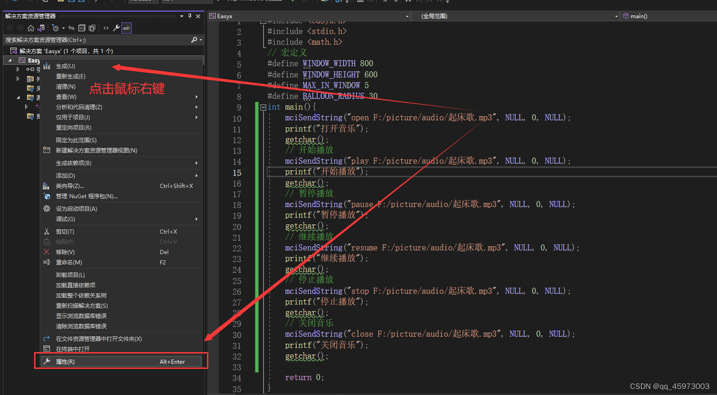The height and width of the screenshot is (395, 717).
Task: Expand the references node under Easyx
Action: point(18,69)
